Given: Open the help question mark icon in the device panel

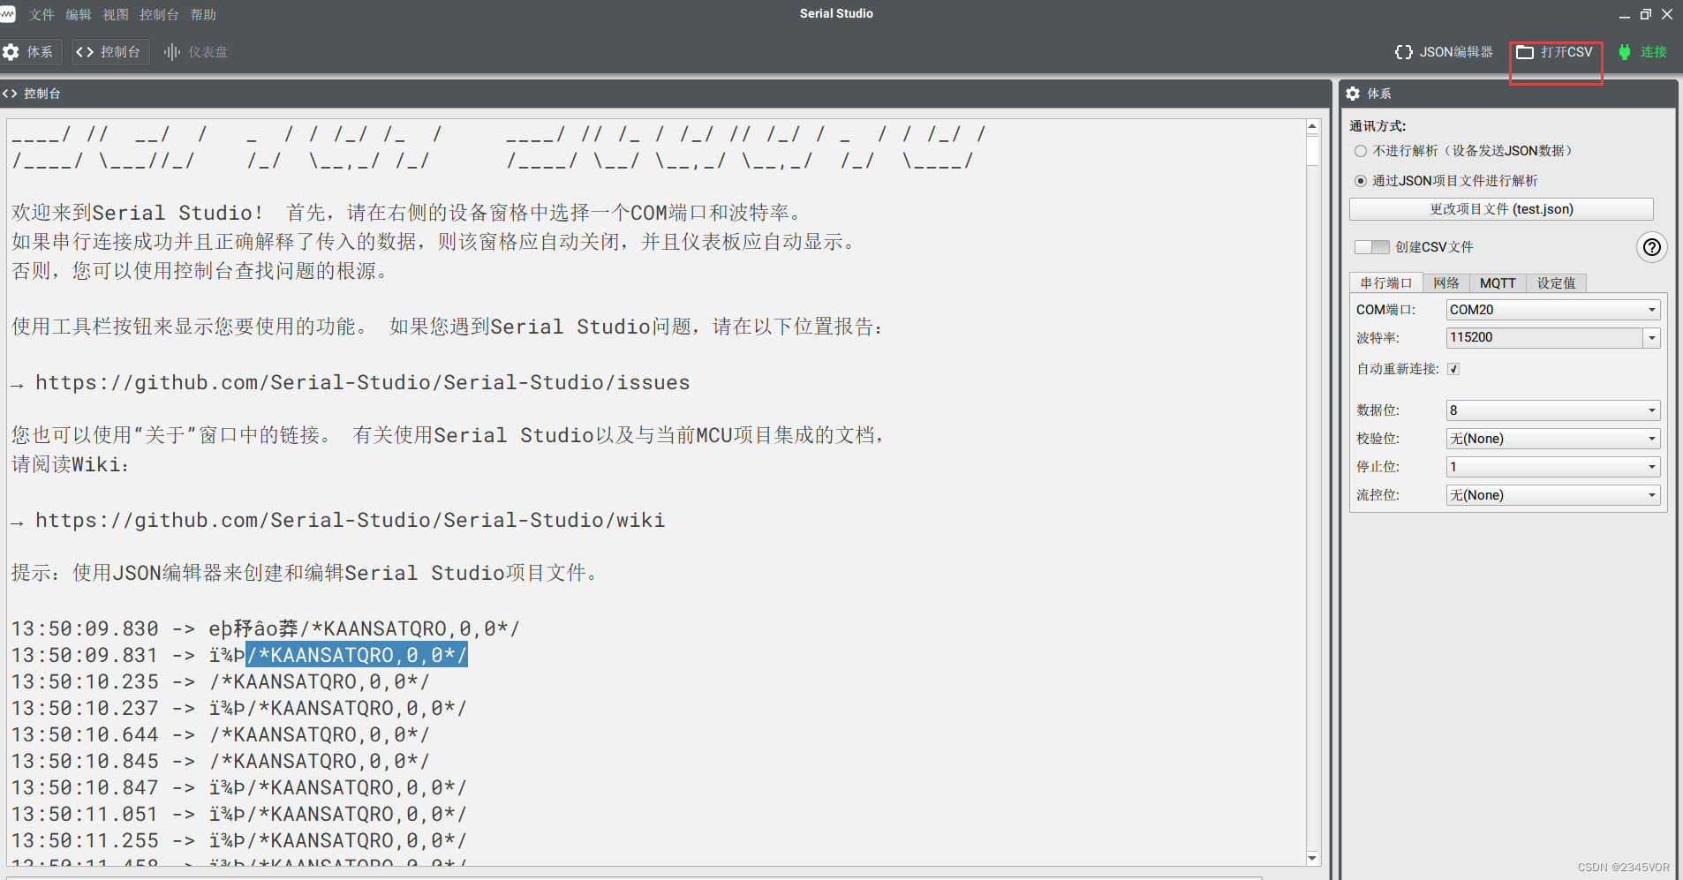Looking at the screenshot, I should tap(1650, 247).
